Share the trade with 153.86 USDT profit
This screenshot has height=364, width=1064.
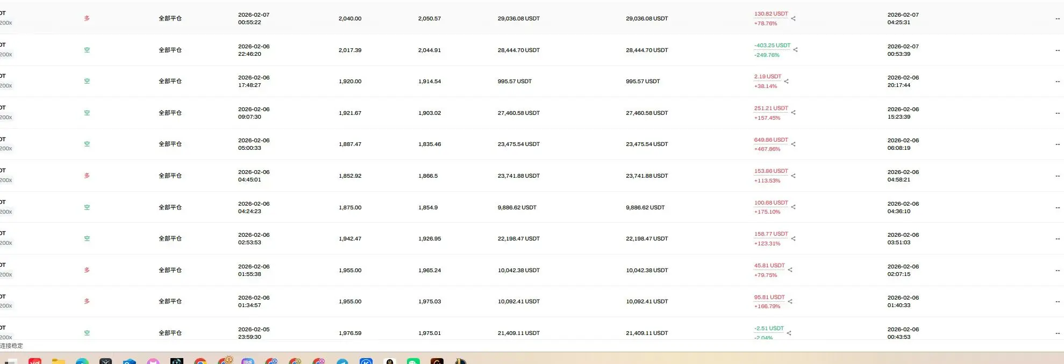point(793,176)
